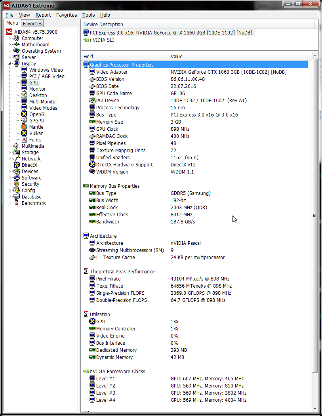Expand the Computer tree node

10,38
